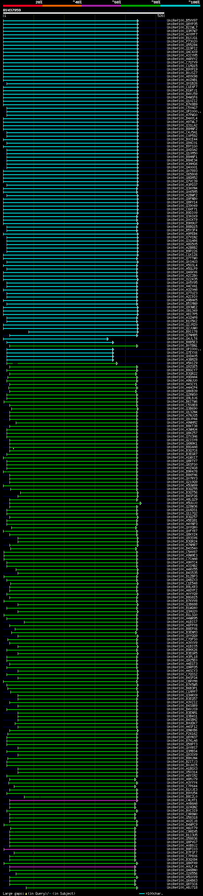
Task: Open hit UniRef100_B5VV97
Action: click(182, 21)
